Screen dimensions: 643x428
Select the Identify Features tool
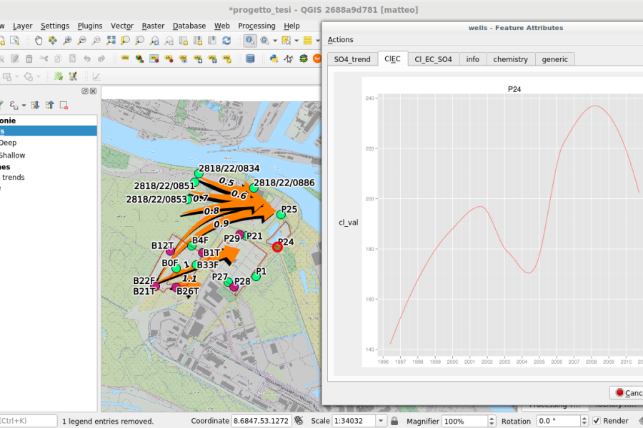(x=250, y=41)
